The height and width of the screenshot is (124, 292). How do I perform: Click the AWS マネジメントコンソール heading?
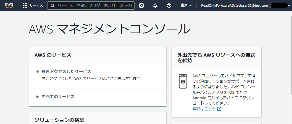click(109, 29)
